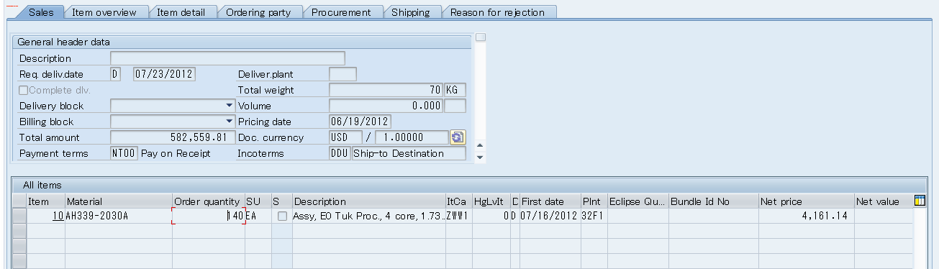Click the item category cell ZWW1
Screen dimensions: 939x269
coord(459,216)
